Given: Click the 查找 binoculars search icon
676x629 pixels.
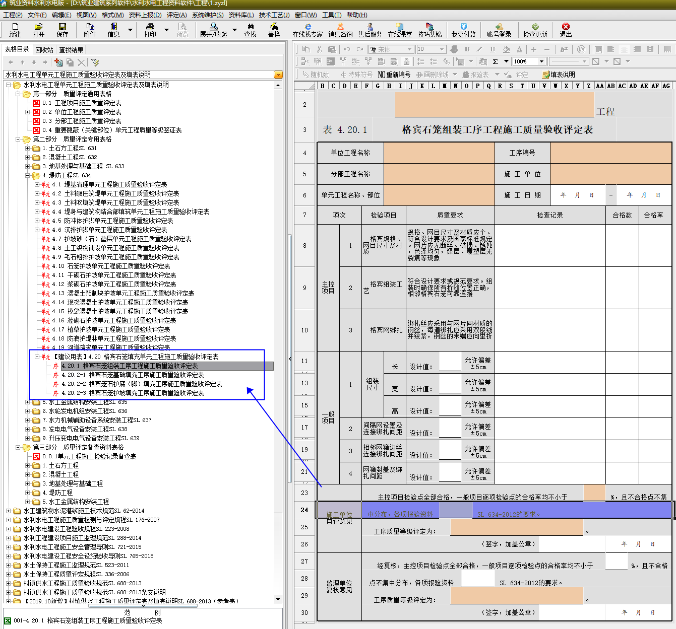Looking at the screenshot, I should pyautogui.click(x=250, y=30).
